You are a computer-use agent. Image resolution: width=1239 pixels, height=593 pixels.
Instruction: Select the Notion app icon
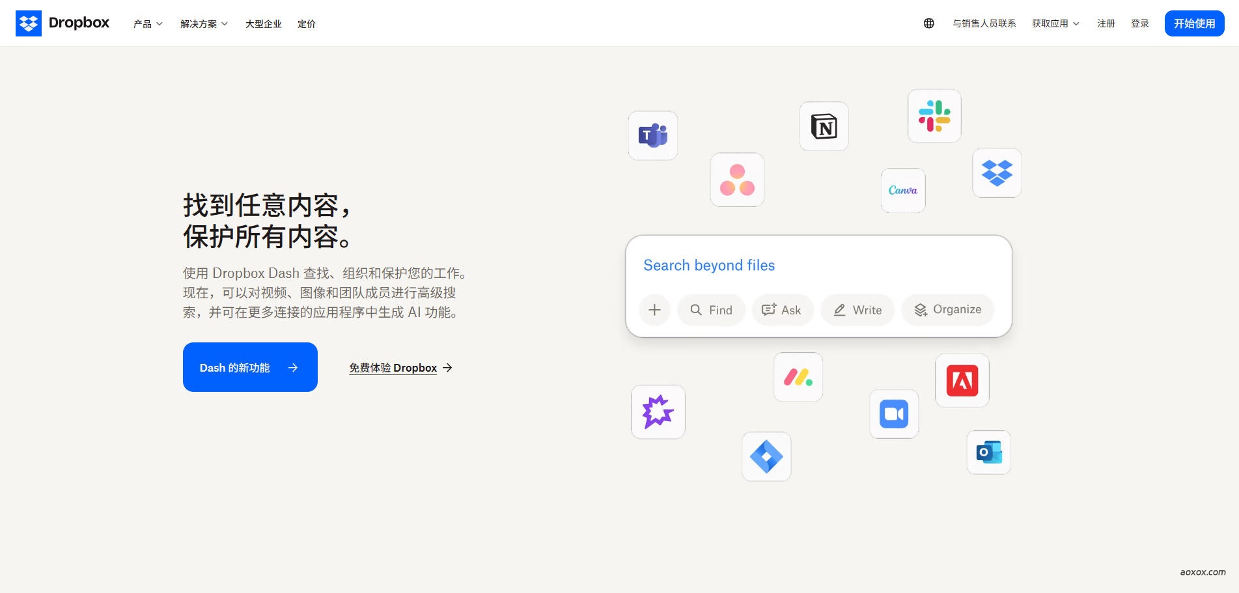coord(824,126)
